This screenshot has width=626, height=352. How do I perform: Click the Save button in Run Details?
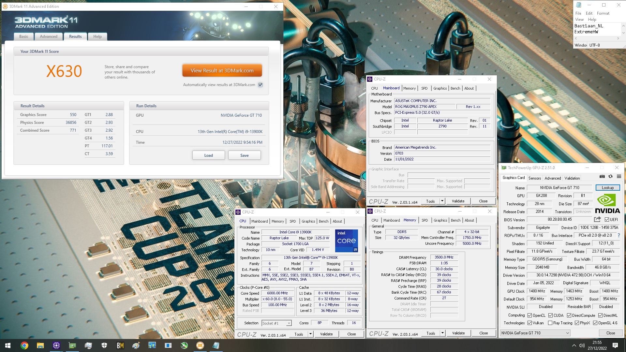click(x=245, y=155)
